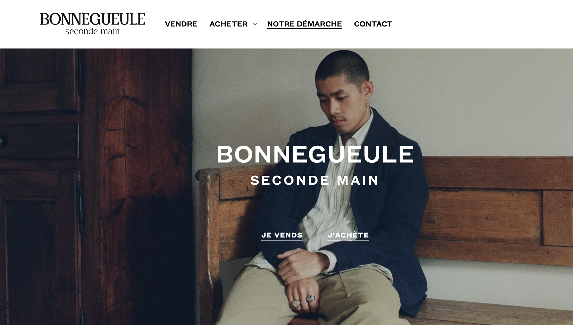Screen dimensions: 573x325
Task: Go to Notre Démarche page
Action: (x=304, y=24)
